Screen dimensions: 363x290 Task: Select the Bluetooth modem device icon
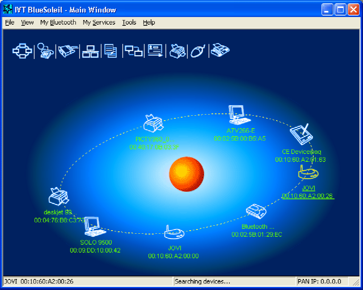(x=256, y=211)
